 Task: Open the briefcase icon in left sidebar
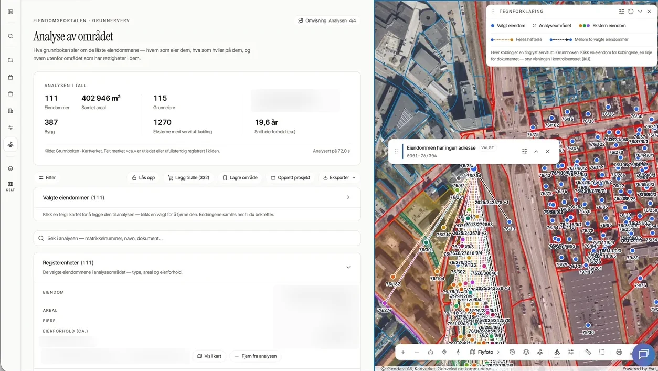10,94
